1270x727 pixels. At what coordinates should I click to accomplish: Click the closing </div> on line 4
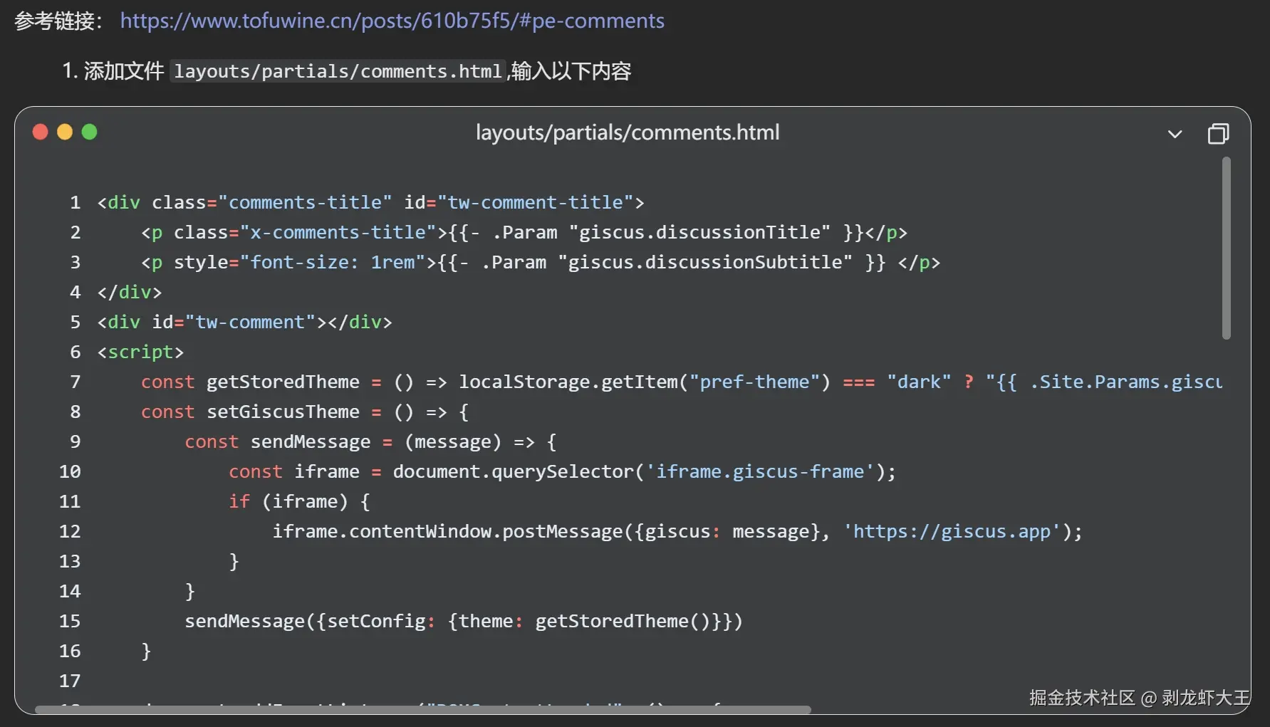tap(130, 292)
